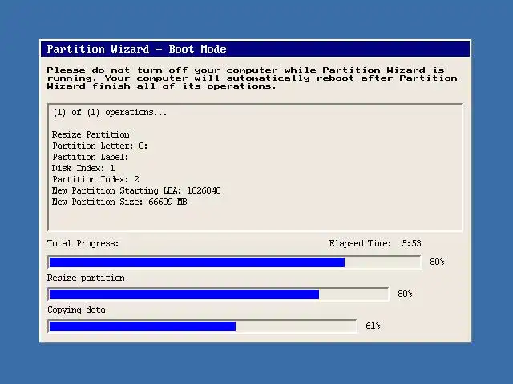Click the 'Please do not turn off' warning text

[252, 78]
